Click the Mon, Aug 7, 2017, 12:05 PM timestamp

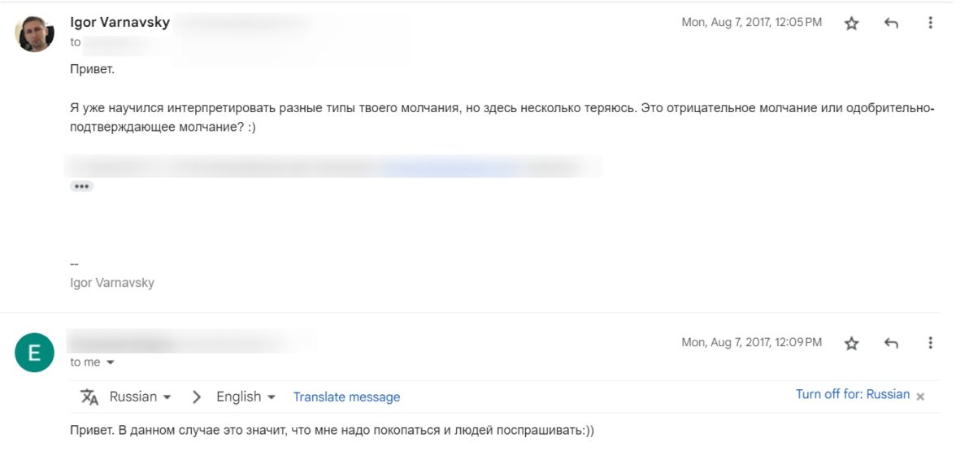751,23
